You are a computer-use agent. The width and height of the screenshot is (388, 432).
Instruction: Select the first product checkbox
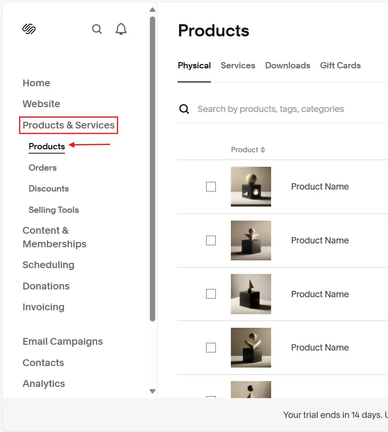tap(211, 187)
